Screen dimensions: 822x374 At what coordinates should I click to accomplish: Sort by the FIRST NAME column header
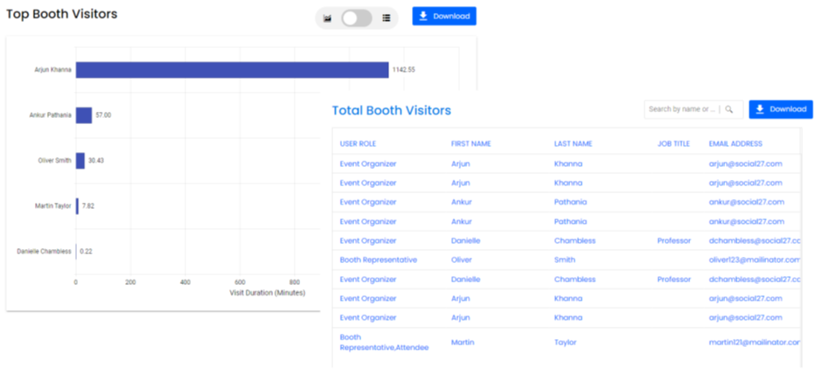point(470,143)
